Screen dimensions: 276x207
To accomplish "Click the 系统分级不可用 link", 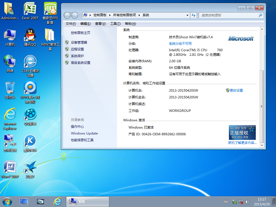I will (x=180, y=43).
